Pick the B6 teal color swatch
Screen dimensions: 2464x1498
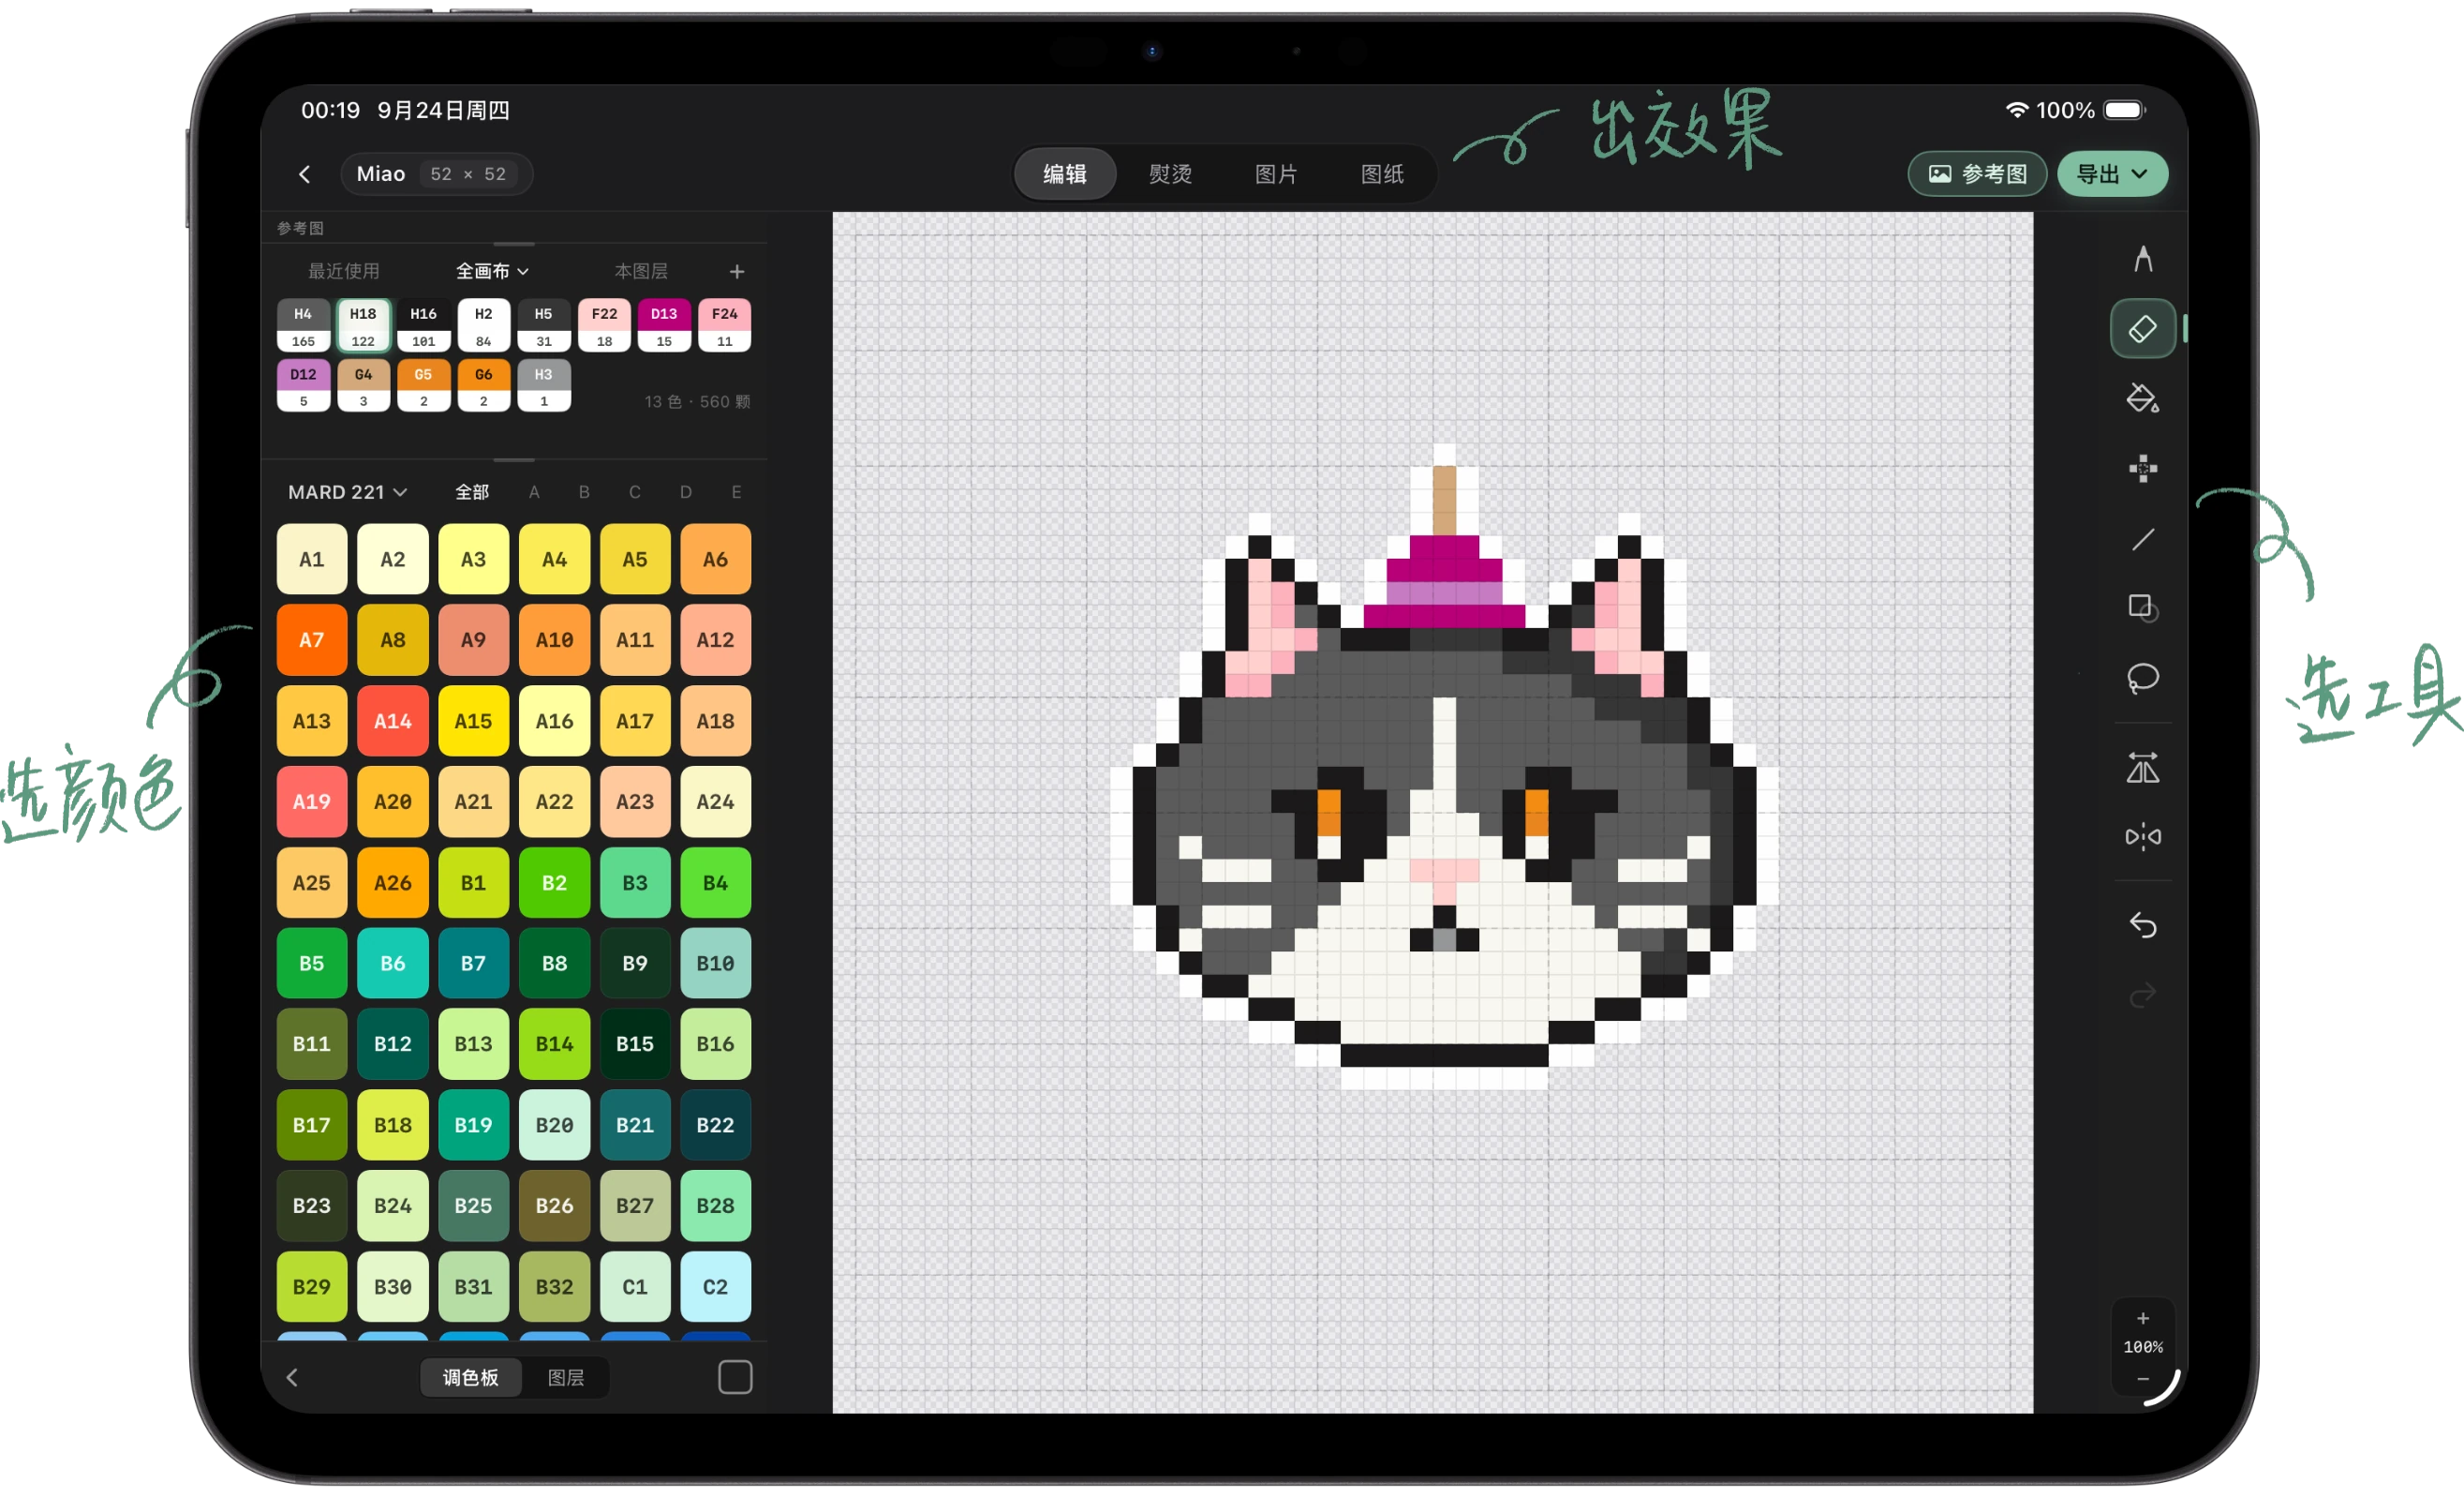click(393, 964)
